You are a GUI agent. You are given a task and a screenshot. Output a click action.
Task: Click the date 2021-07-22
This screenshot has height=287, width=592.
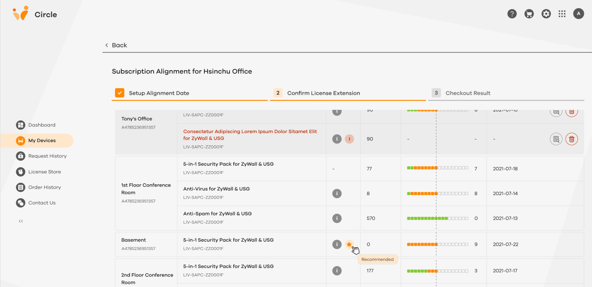pyautogui.click(x=505, y=244)
